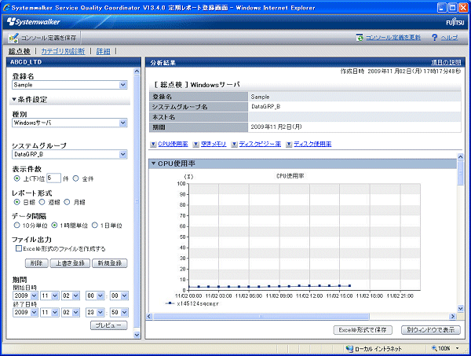Select the 全件 radio button
The height and width of the screenshot is (356, 471).
click(x=75, y=178)
